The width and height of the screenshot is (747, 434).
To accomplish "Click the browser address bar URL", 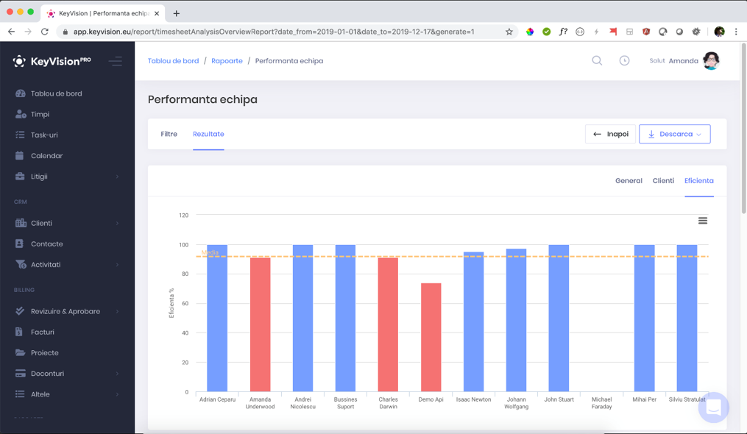I will (x=274, y=32).
